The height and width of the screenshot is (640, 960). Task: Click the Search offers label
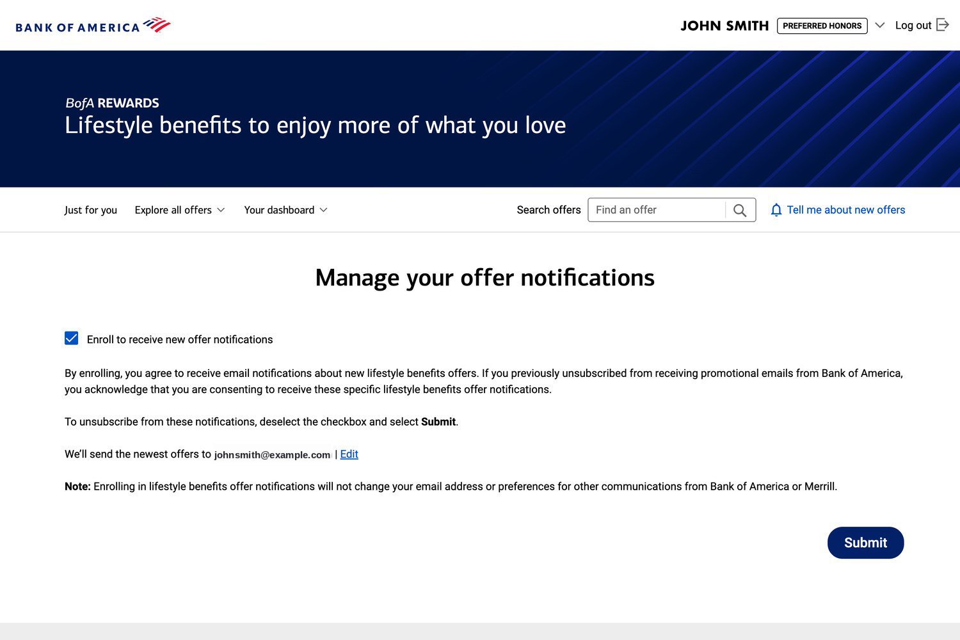548,210
